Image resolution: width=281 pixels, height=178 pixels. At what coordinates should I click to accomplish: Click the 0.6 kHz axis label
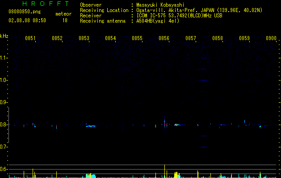point(4,169)
